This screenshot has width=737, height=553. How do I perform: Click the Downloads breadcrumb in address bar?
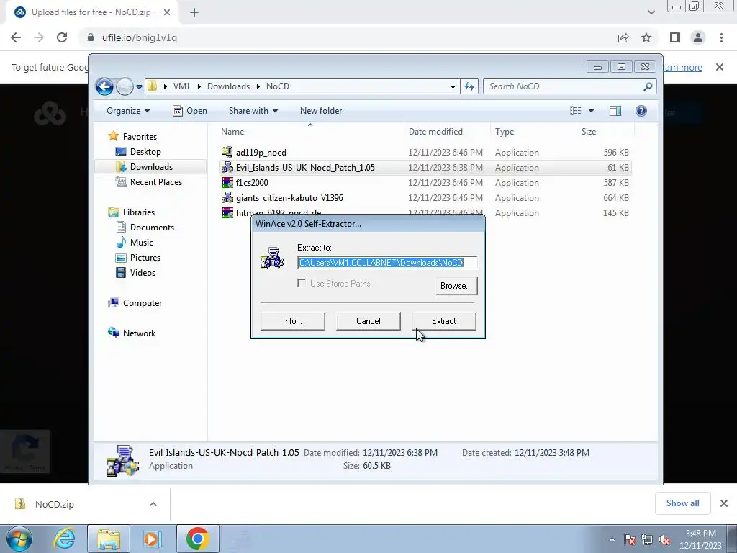[x=228, y=86]
